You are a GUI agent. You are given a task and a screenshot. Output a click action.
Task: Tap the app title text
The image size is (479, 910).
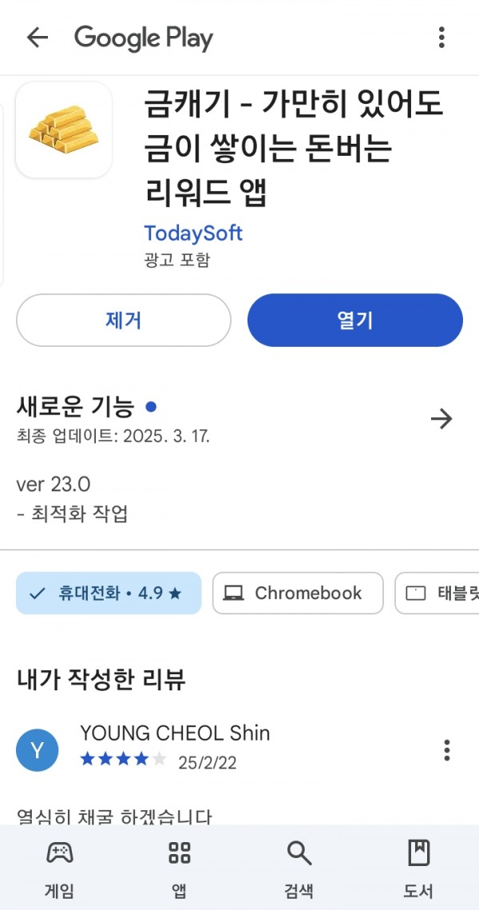tap(294, 150)
